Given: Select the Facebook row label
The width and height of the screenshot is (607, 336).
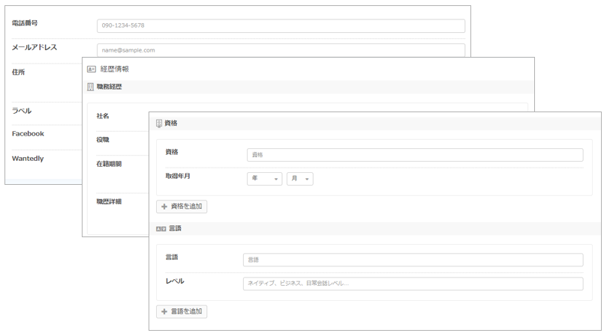Looking at the screenshot, I should pos(28,134).
